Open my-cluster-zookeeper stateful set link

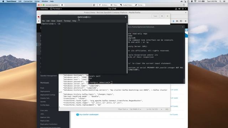tap(89, 114)
